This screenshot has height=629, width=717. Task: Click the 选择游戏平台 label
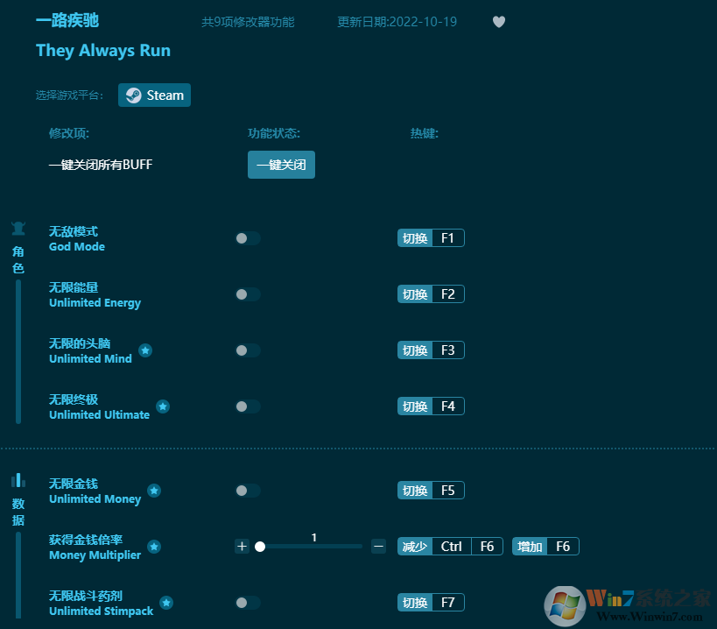tap(69, 95)
